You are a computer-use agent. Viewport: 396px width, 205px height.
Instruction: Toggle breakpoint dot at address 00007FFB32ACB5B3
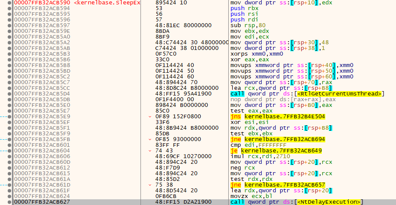point(10,54)
